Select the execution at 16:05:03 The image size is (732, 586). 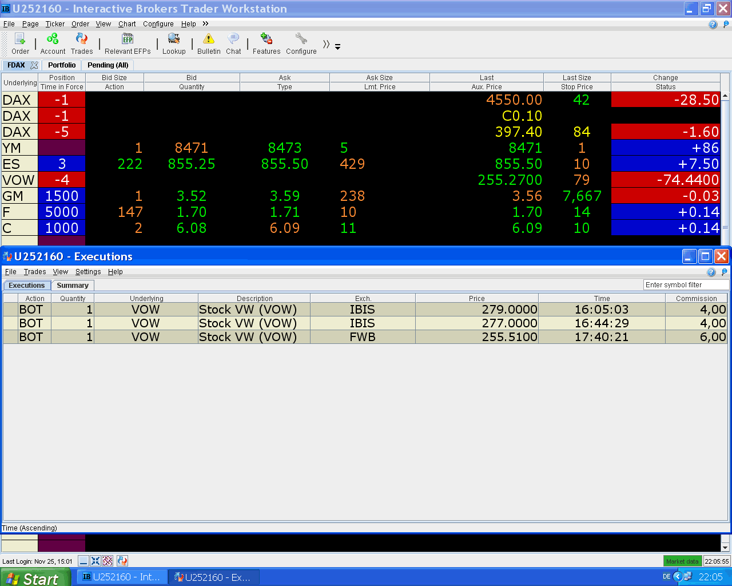click(x=365, y=310)
